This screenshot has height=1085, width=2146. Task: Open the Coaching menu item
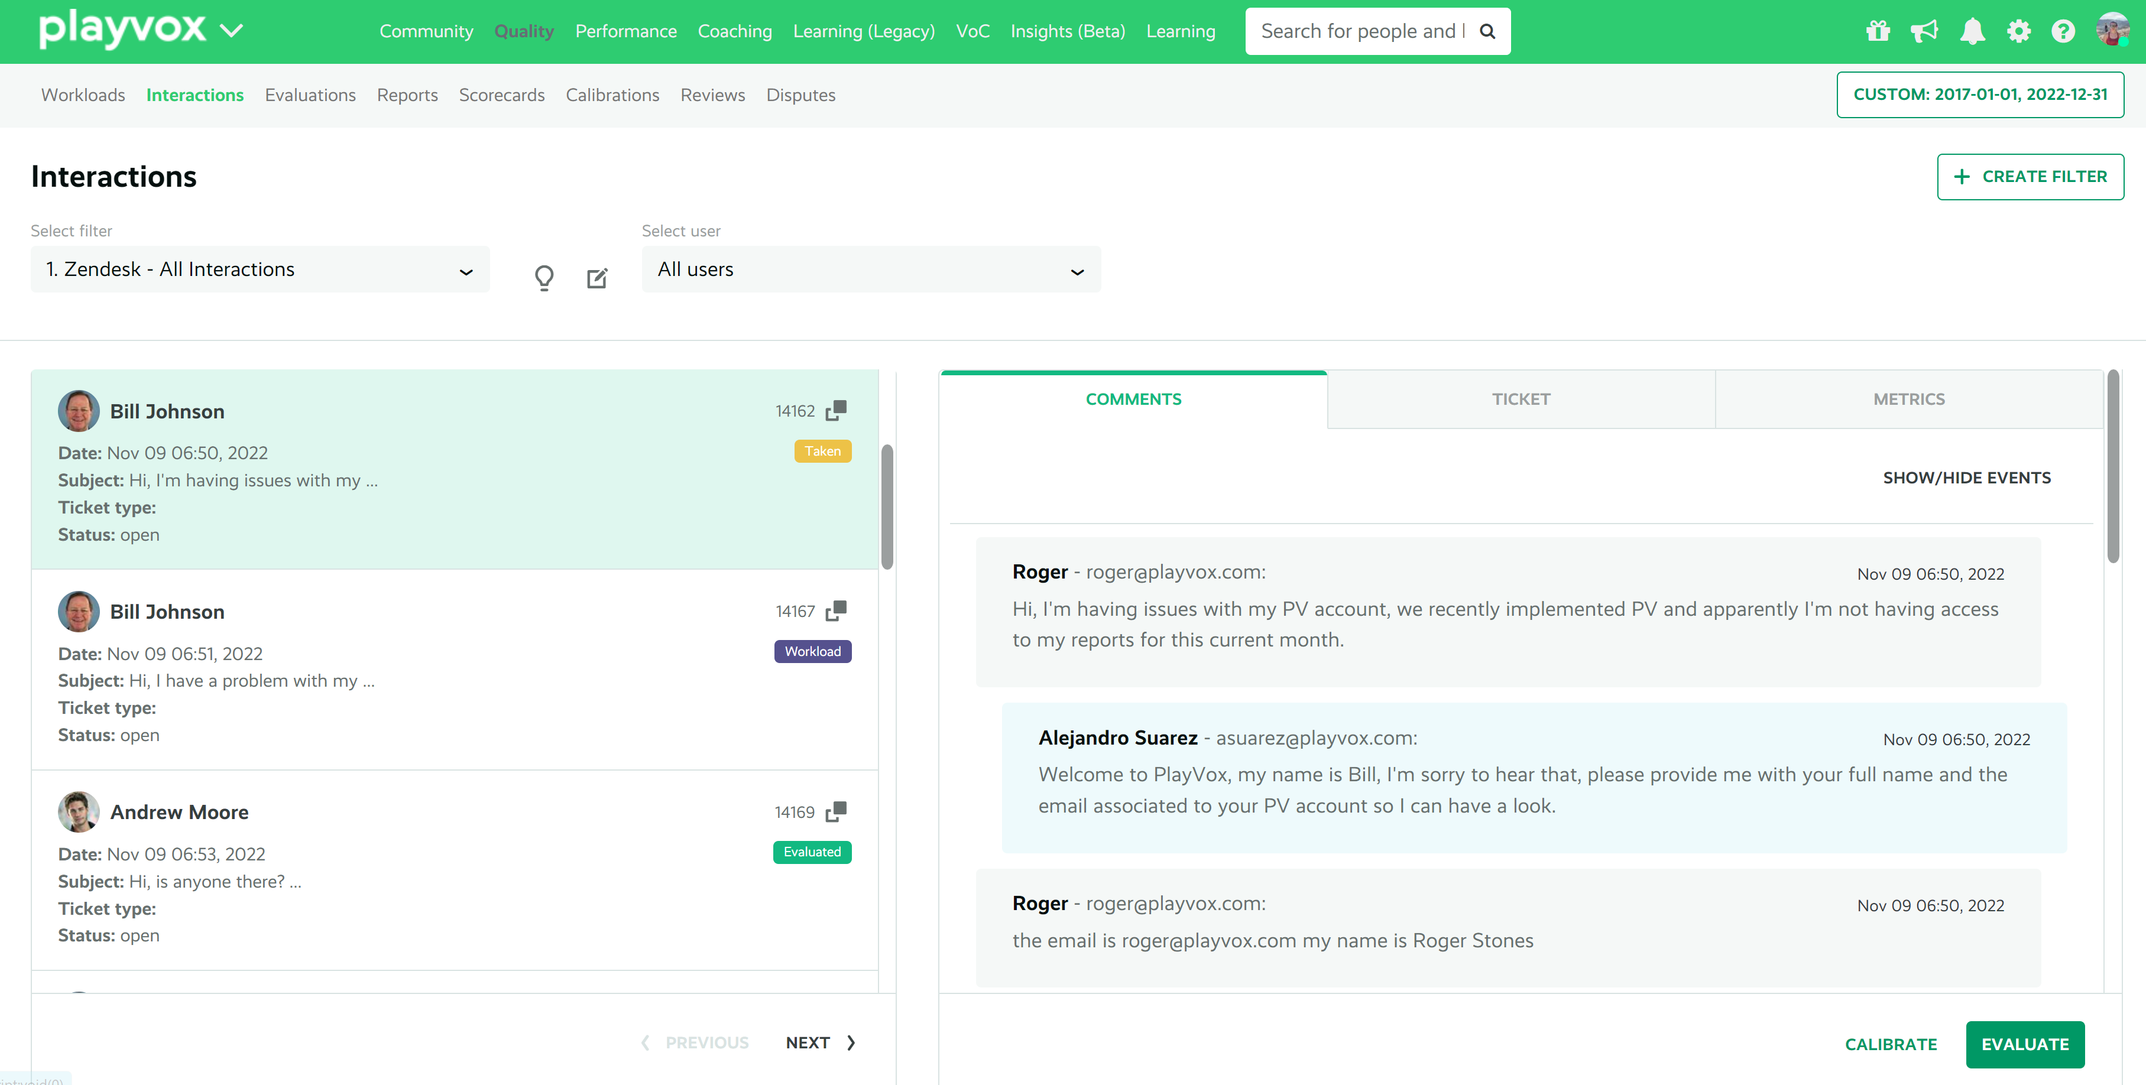pos(735,31)
